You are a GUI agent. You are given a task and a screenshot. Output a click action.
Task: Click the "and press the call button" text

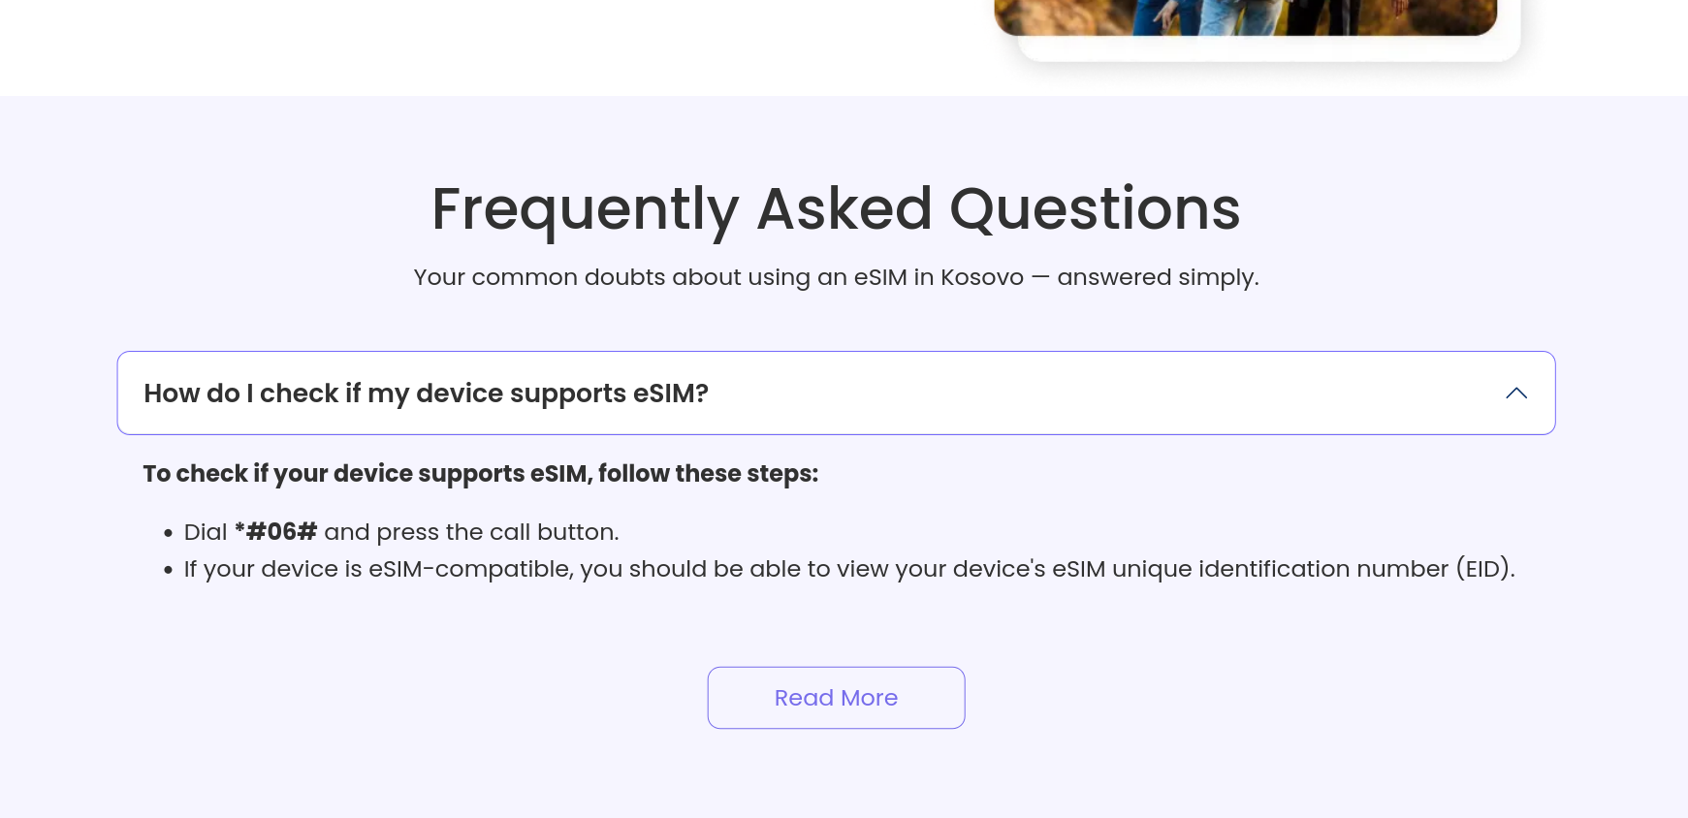click(x=471, y=532)
